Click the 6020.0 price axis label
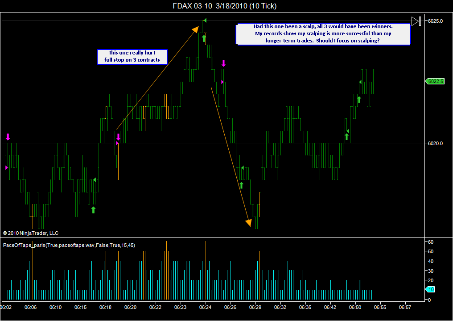Screen dimensions: 453x321 (x=435, y=143)
